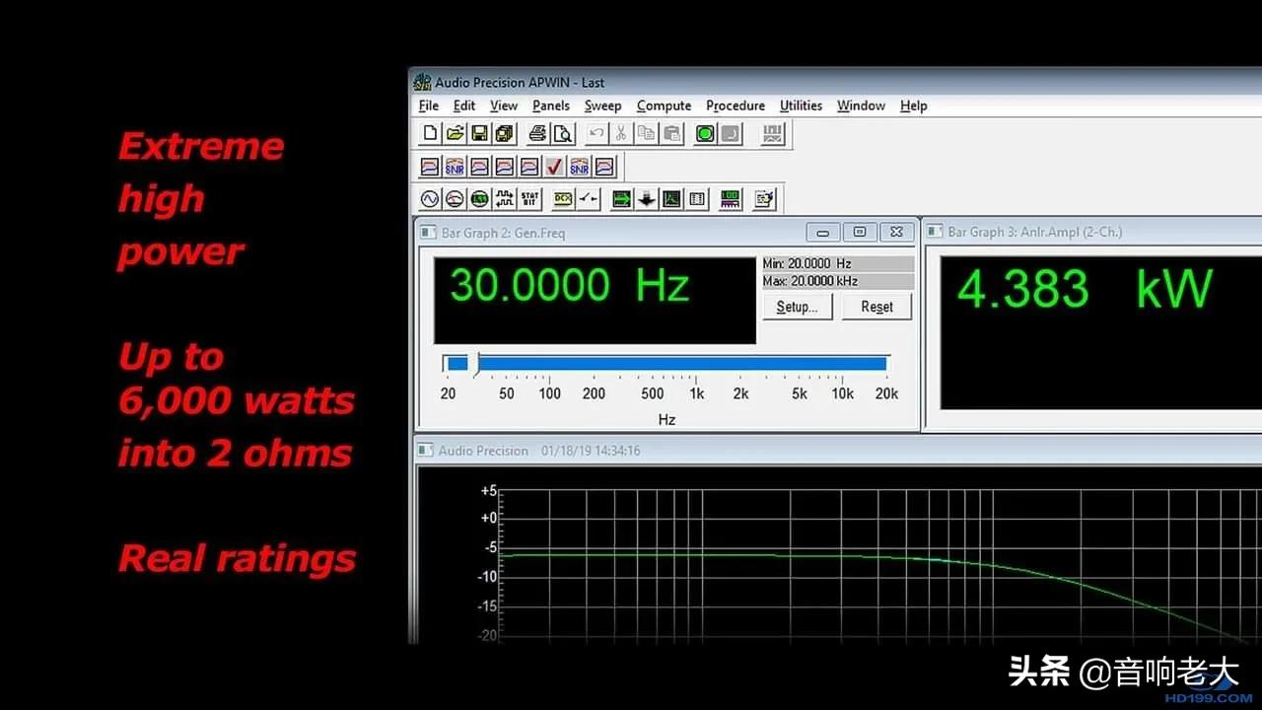The image size is (1262, 710).
Task: Click the gray Stop sweep icon
Action: (x=730, y=133)
